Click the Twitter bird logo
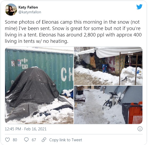Viewport: 148px width, 145px height. [x=139, y=7]
